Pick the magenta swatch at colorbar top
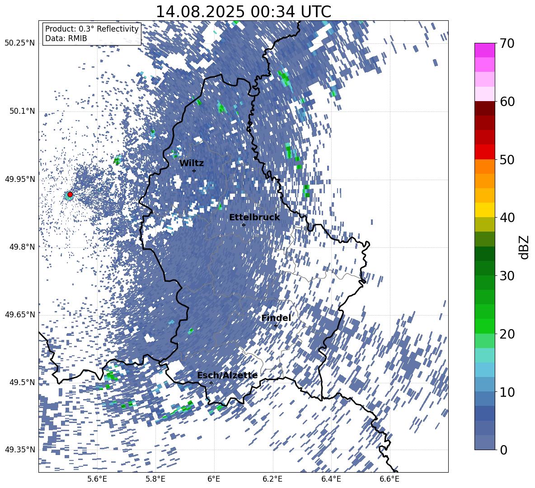This screenshot has width=535, height=488. 484,50
